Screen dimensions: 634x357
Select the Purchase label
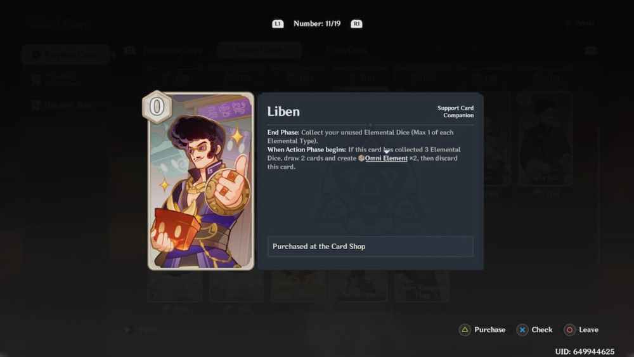click(x=489, y=330)
